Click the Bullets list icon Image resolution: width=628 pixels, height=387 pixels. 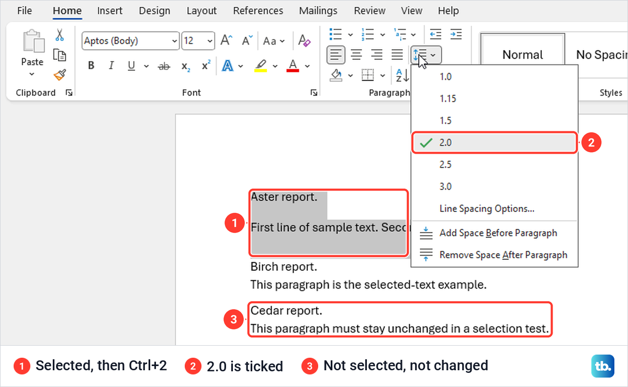click(335, 35)
